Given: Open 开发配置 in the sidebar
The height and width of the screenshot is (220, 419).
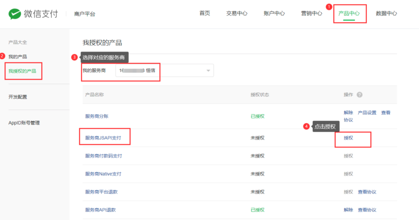Looking at the screenshot, I should coord(18,97).
